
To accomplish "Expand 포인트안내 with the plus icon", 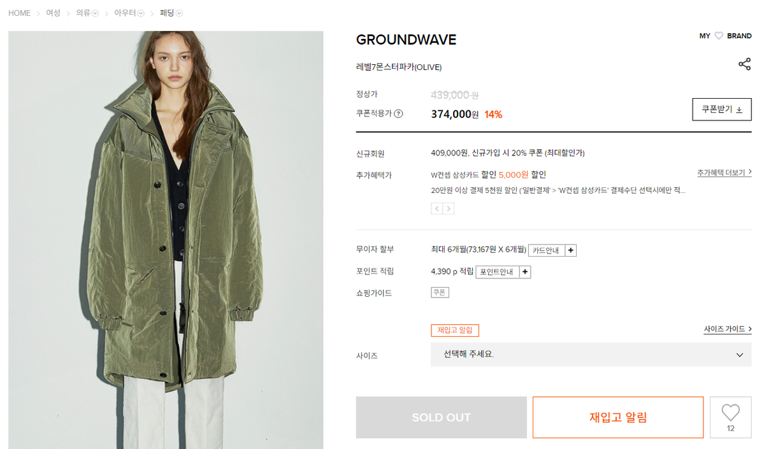I will [525, 272].
